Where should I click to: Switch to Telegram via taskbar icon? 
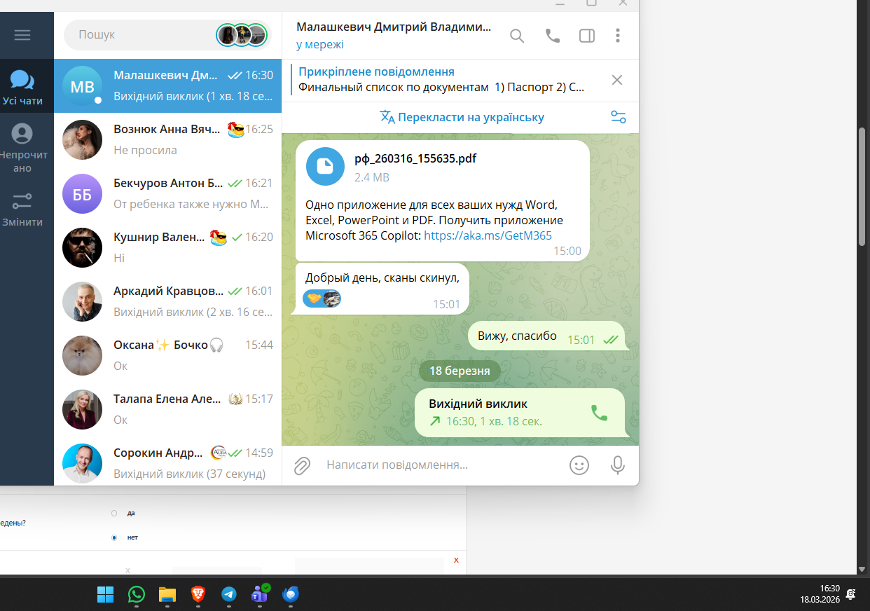(x=229, y=594)
